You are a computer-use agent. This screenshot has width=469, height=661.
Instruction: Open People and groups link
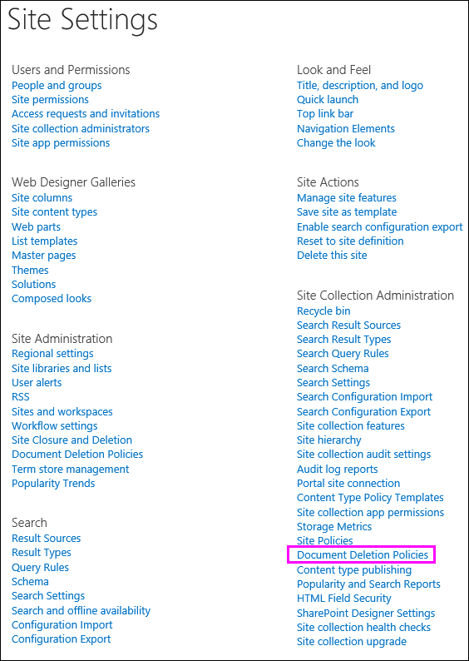coord(57,86)
